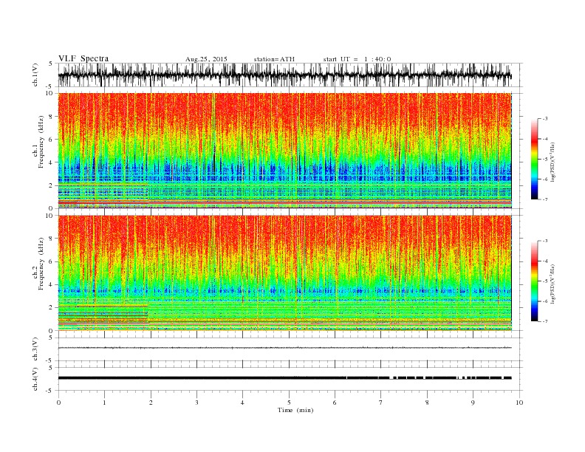Screen dimensions: 585x452
Task: Click the ch.1 spectrogram colorbar
Action: [x=534, y=159]
